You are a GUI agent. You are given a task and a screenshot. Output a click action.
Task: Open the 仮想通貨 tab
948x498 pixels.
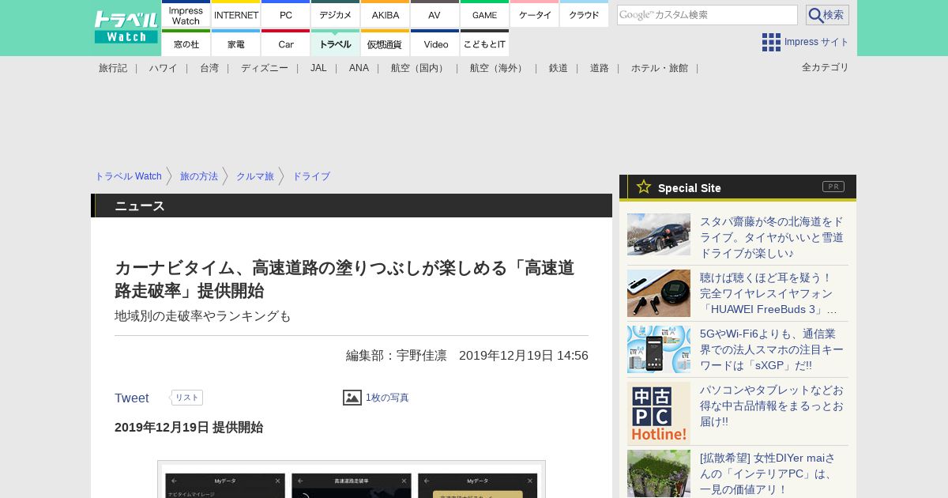(386, 43)
